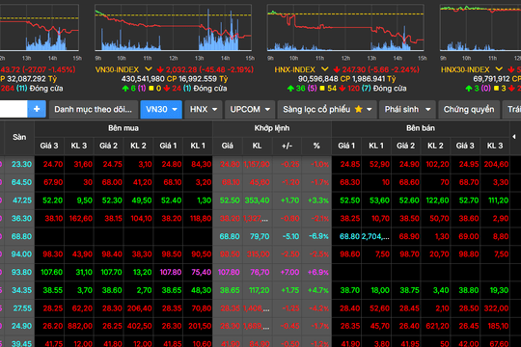Click the VN30-INDEX intraday chart
The width and height of the screenshot is (521, 347).
[x=173, y=28]
